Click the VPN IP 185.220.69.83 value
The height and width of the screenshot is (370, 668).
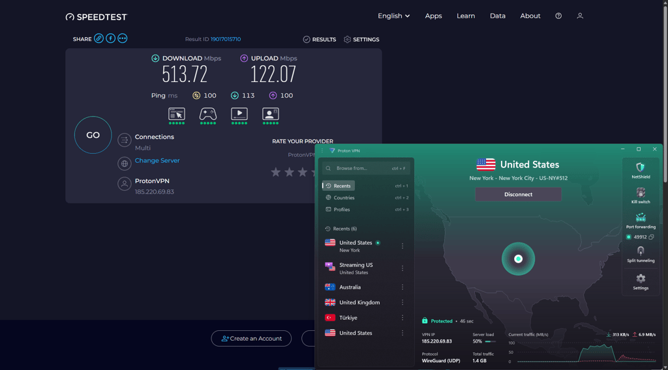[436, 341]
